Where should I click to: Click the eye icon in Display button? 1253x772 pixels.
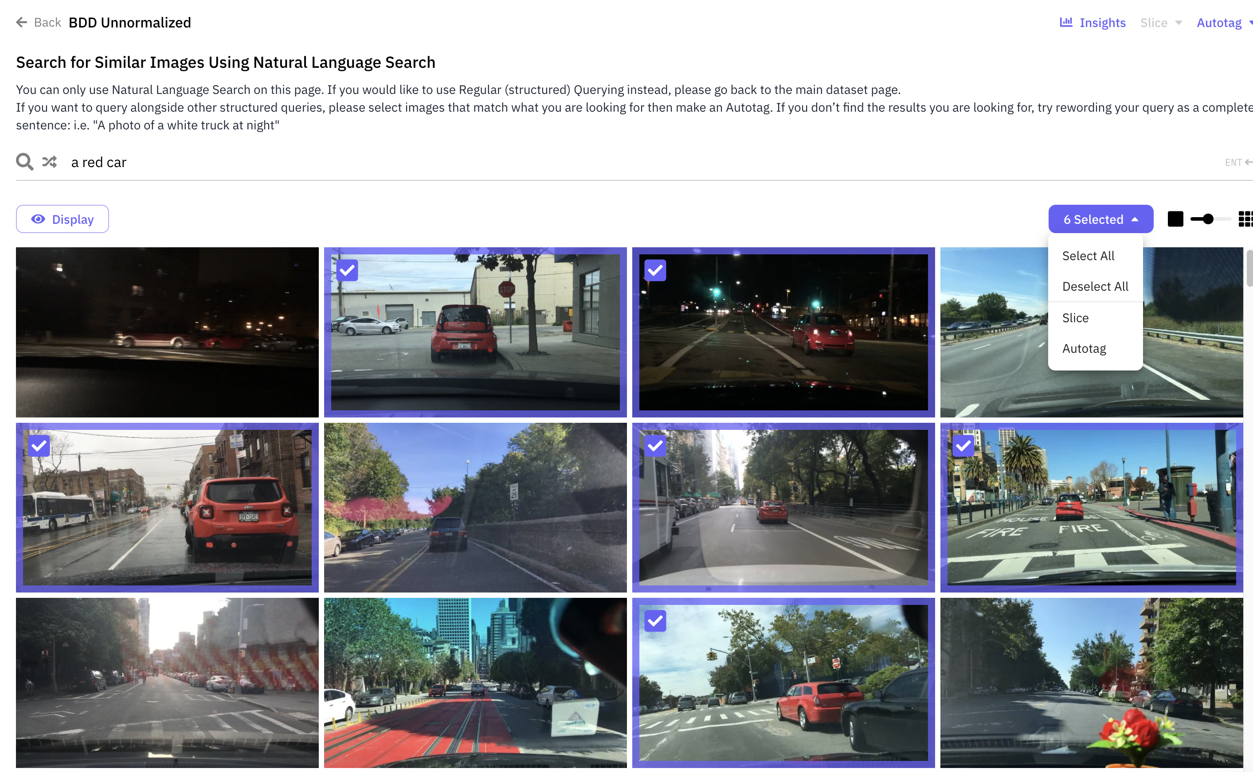pos(38,219)
